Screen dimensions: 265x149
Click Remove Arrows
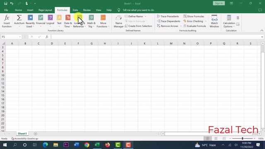coord(167,26)
